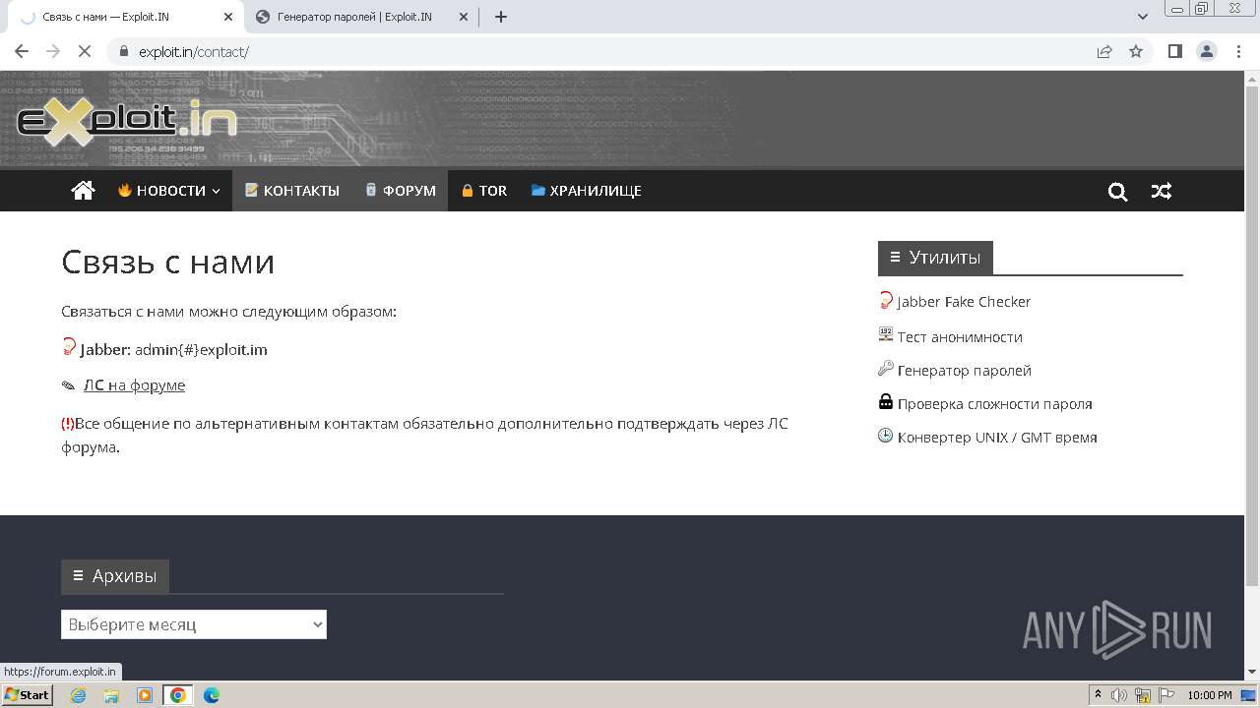Click the Связь с нами page heading

click(167, 262)
